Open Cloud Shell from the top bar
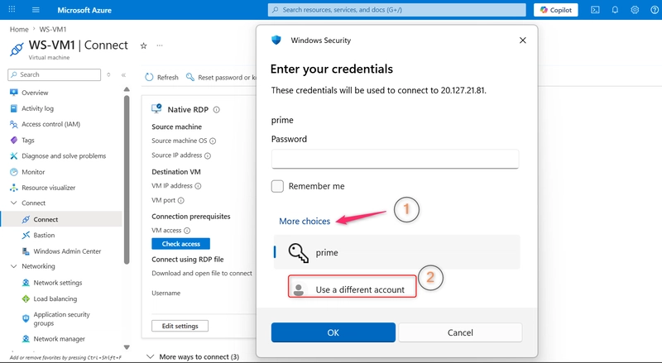This screenshot has width=662, height=363. [595, 10]
